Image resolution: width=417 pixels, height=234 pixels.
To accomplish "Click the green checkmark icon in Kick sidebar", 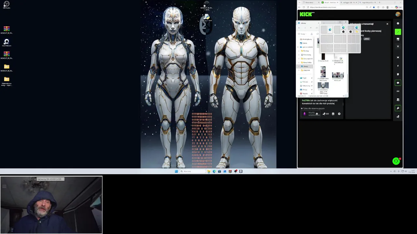I will point(398,32).
